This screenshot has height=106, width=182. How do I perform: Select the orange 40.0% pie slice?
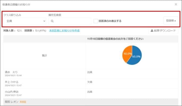point(127,53)
